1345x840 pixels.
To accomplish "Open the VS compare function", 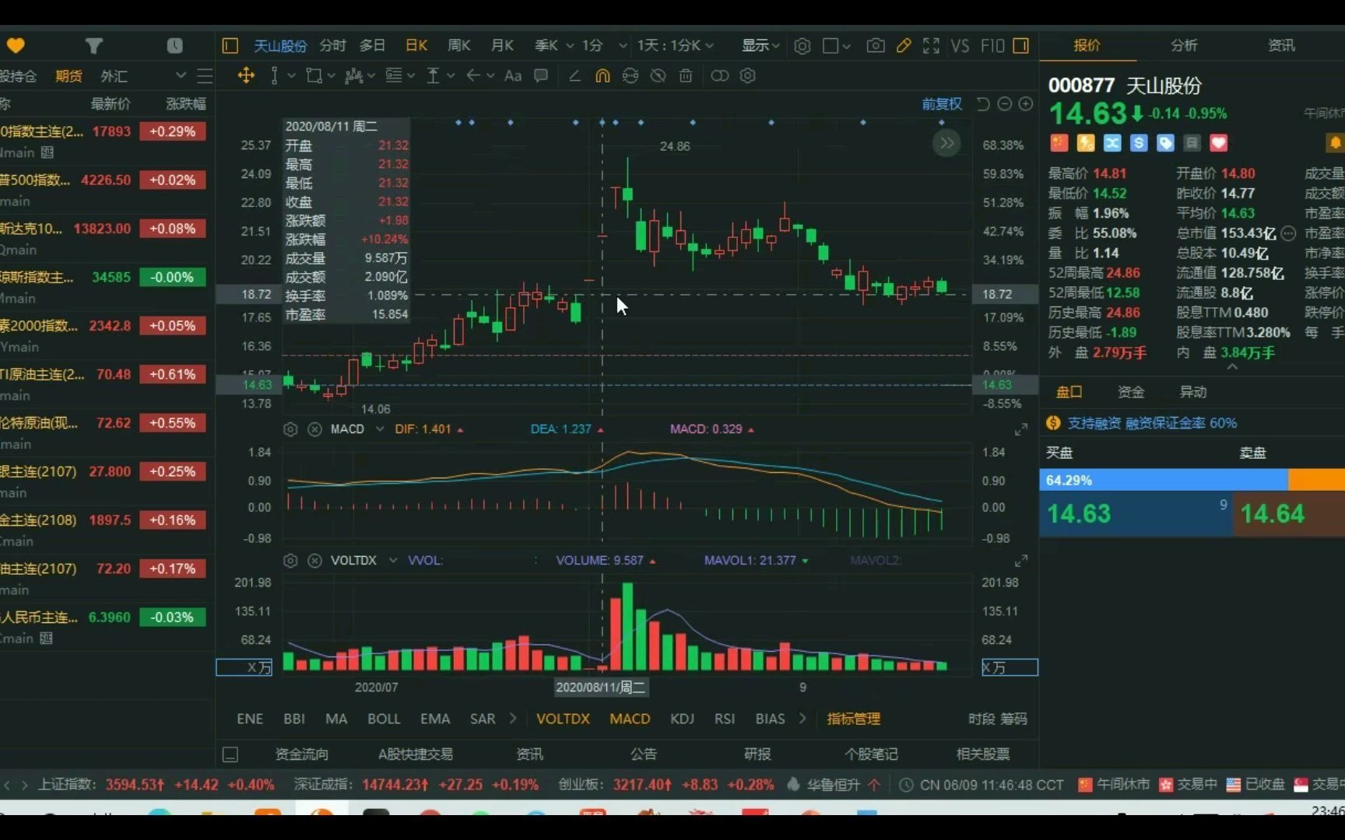I will coord(960,46).
